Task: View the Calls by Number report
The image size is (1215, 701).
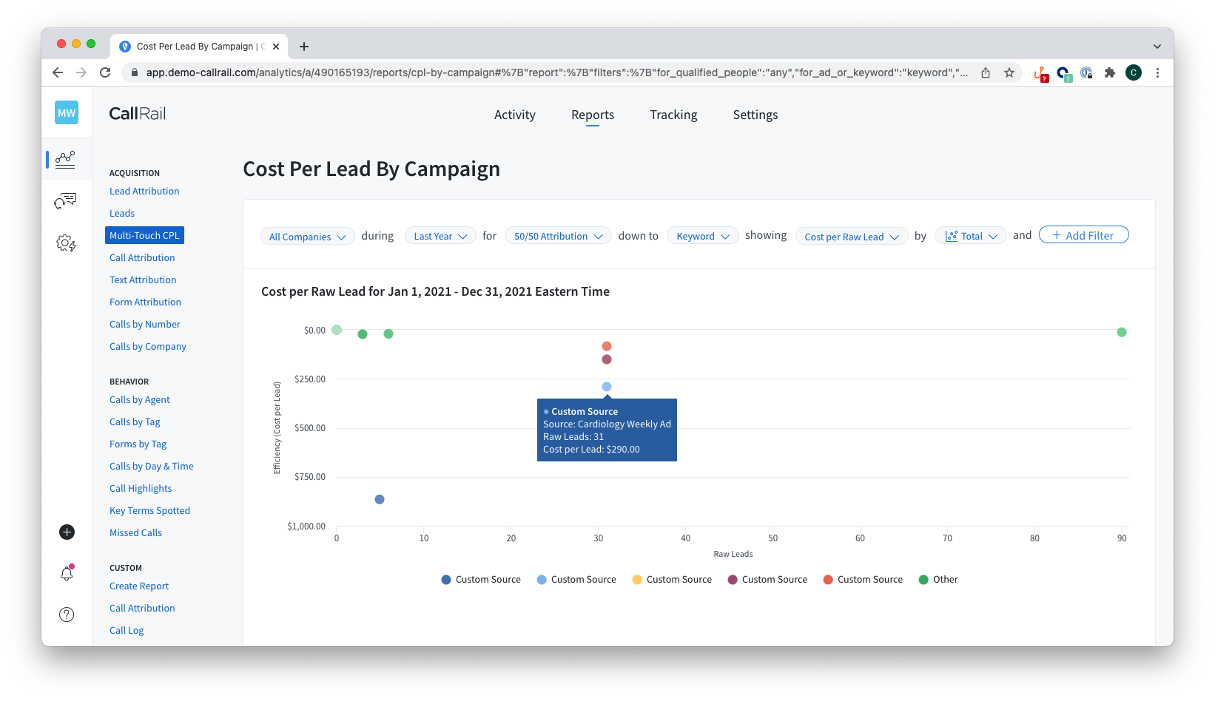Action: pos(145,324)
